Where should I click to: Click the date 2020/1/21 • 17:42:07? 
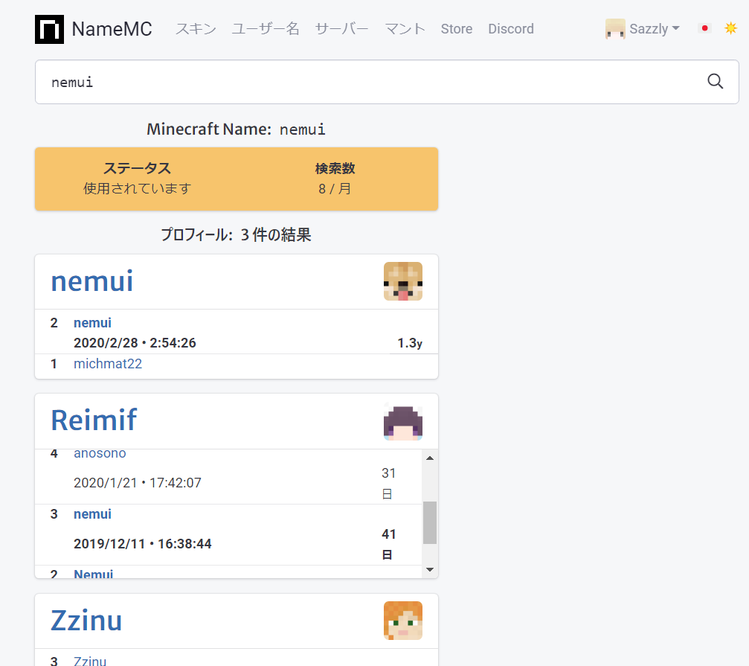[138, 483]
